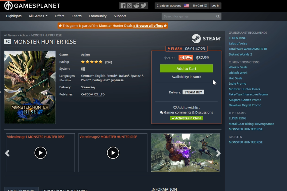Expand the All Games dropdown

click(38, 16)
